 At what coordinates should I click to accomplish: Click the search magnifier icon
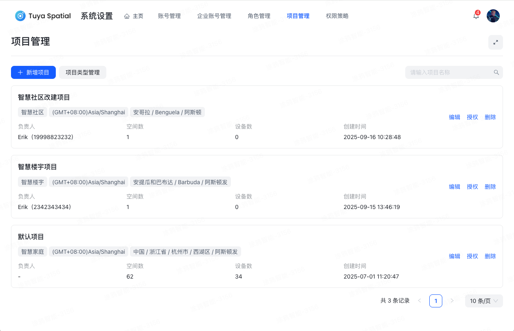coord(496,72)
